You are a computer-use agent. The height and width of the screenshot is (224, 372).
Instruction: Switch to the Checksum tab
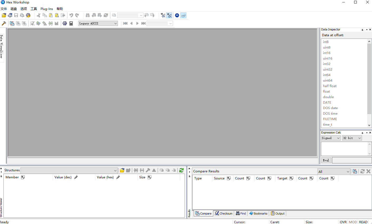point(224,214)
